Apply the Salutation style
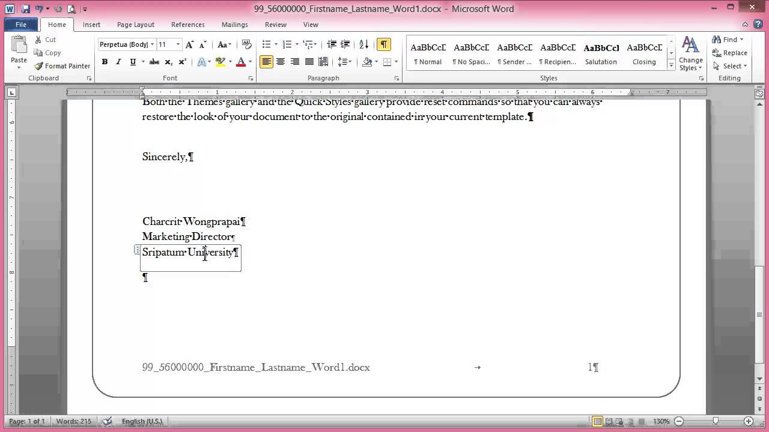The width and height of the screenshot is (769, 432). pos(601,53)
